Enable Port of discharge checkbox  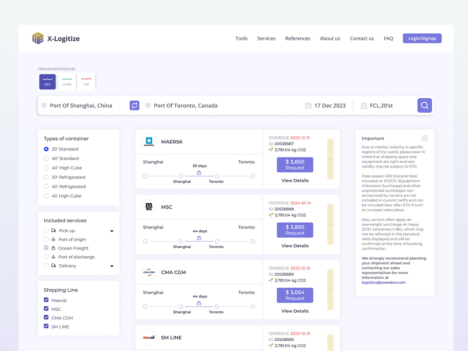[46, 257]
